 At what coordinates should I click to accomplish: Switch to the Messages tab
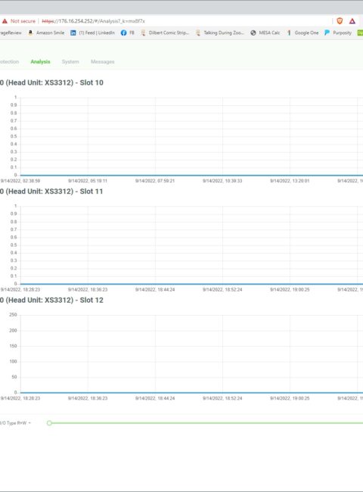(103, 61)
